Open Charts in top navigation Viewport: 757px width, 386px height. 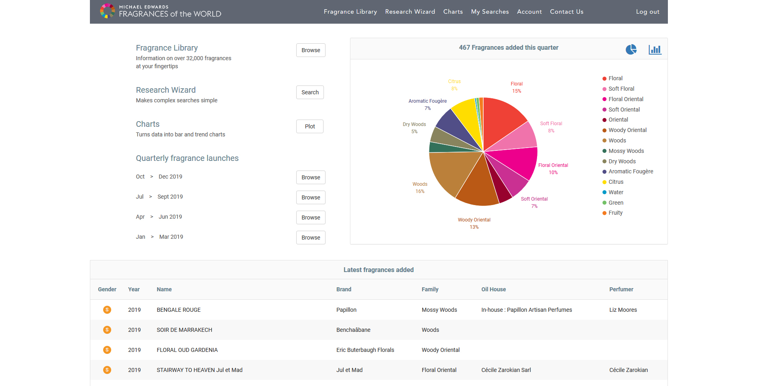pyautogui.click(x=453, y=12)
